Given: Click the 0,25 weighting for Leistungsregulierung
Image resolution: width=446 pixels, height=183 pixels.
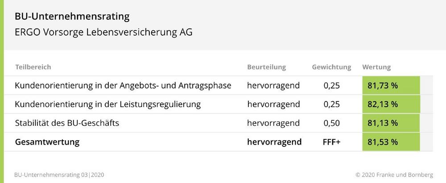Looking at the screenshot, I should click(x=332, y=104).
